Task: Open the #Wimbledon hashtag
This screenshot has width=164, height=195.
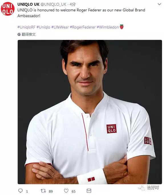Action: click(x=108, y=27)
